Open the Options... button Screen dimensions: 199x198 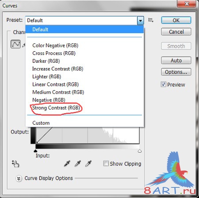(x=176, y=72)
